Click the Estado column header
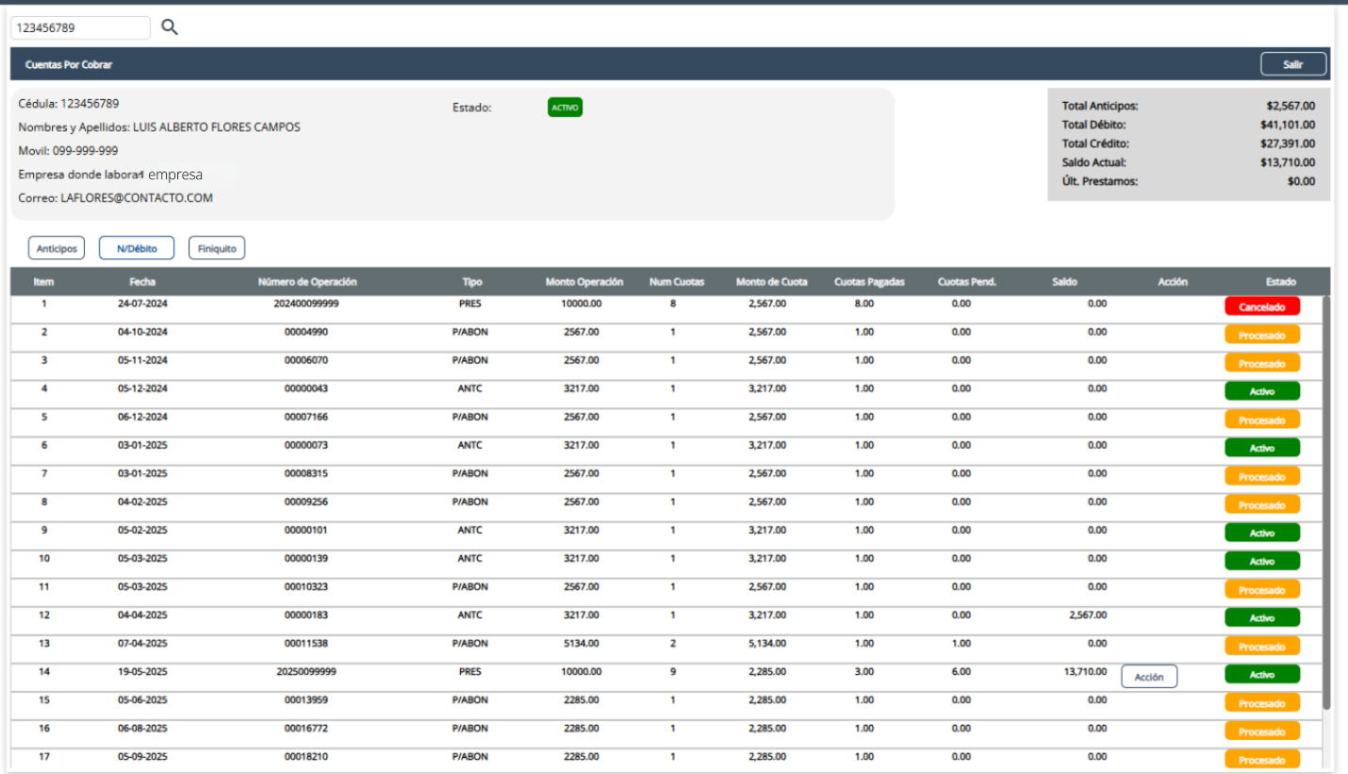Screen dimensions: 1348x774 [1281, 282]
